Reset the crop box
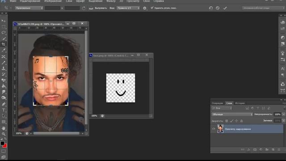The image size is (286, 161). 210,8
